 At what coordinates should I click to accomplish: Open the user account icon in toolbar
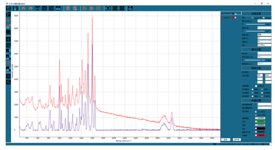click(x=130, y=8)
